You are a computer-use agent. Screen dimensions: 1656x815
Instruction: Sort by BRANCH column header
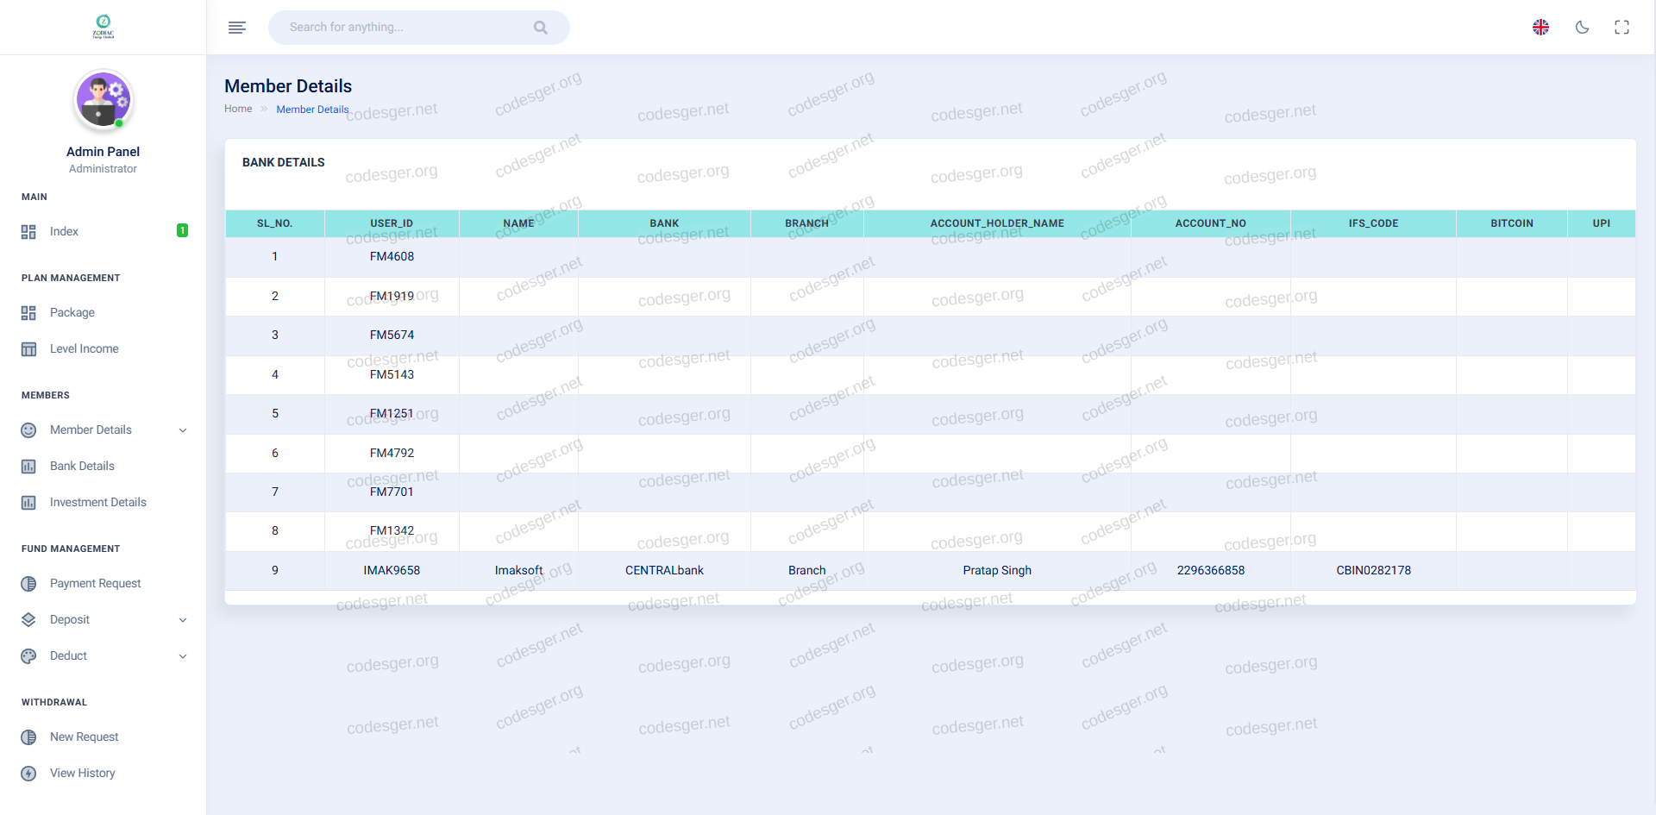pyautogui.click(x=806, y=223)
